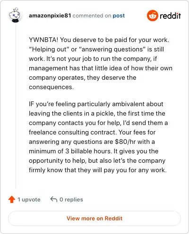Click the paragraph starting "IF you're feeling"
Image resolution: width=189 pixels, height=234 pixels.
pos(98,137)
